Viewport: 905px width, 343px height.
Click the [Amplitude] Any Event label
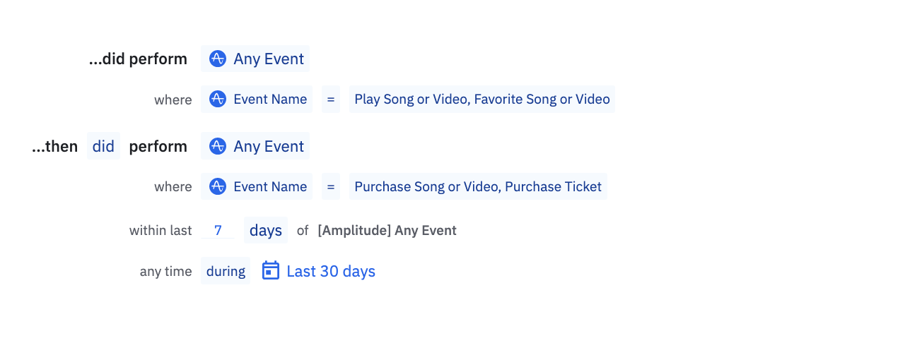point(387,230)
